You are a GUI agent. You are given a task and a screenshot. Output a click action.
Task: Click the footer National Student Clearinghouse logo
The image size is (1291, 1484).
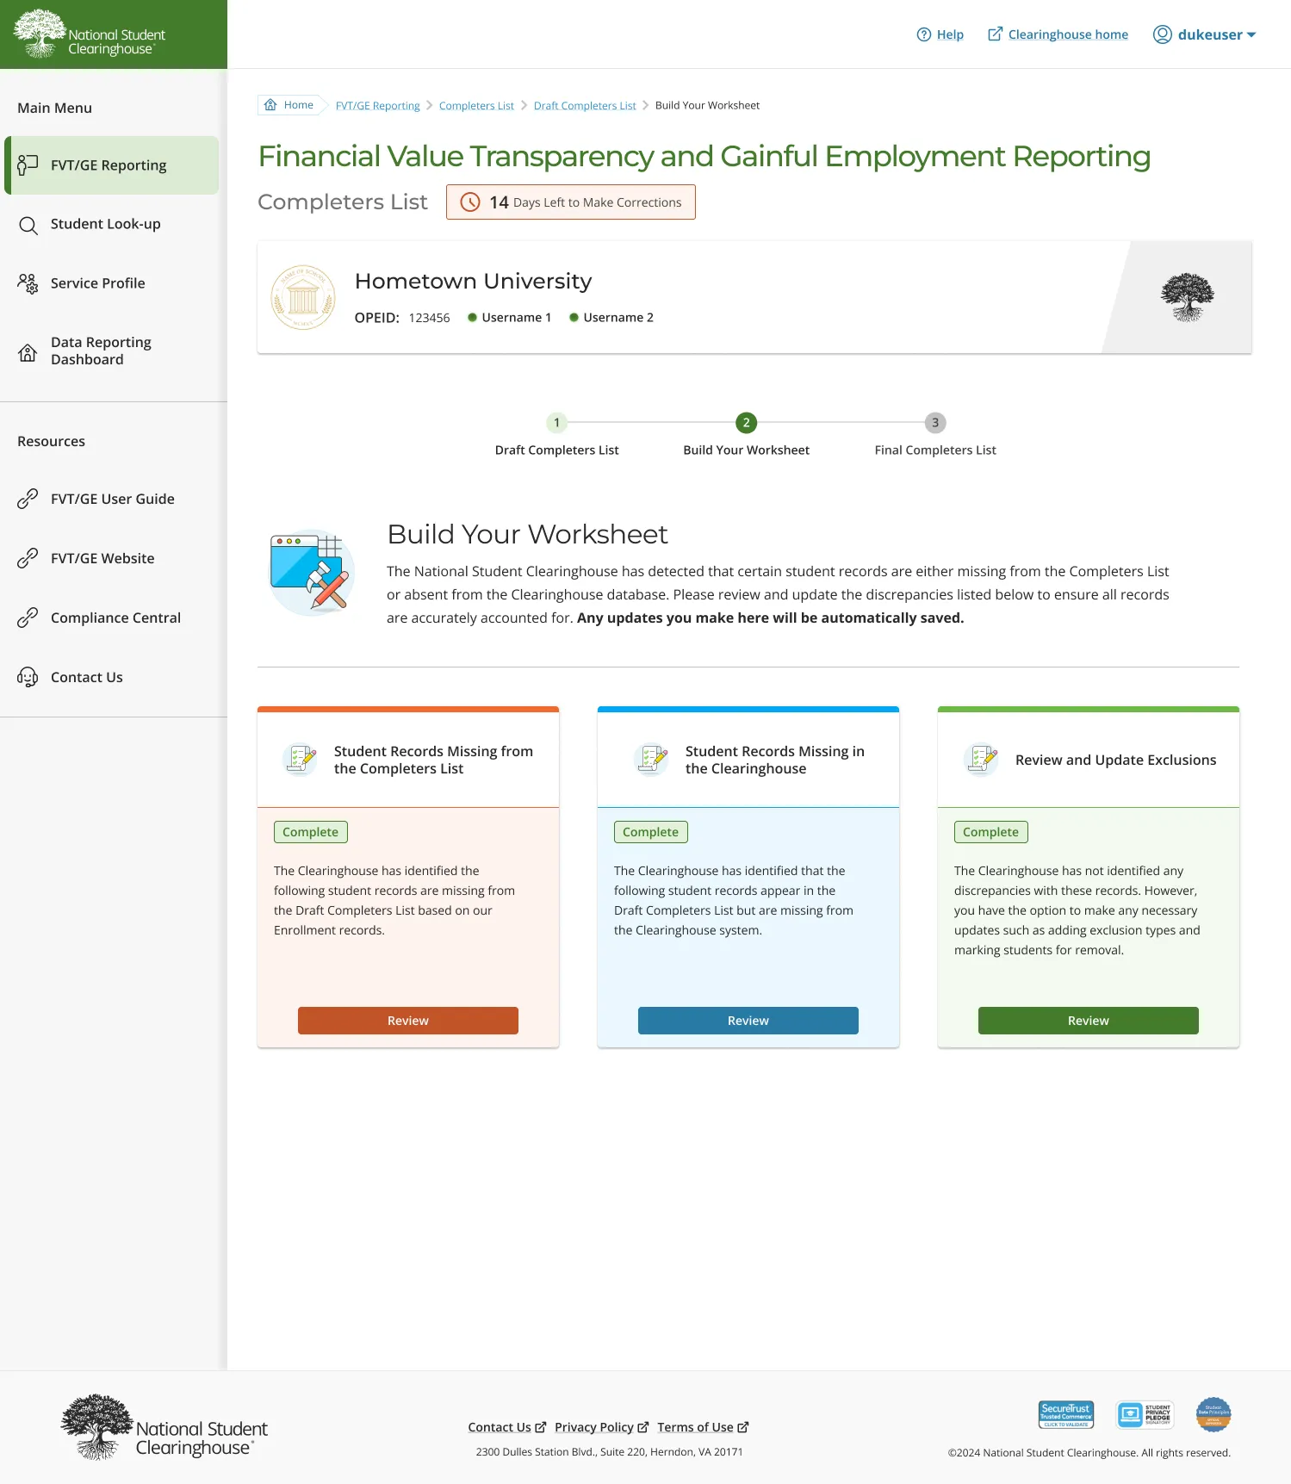pyautogui.click(x=164, y=1427)
